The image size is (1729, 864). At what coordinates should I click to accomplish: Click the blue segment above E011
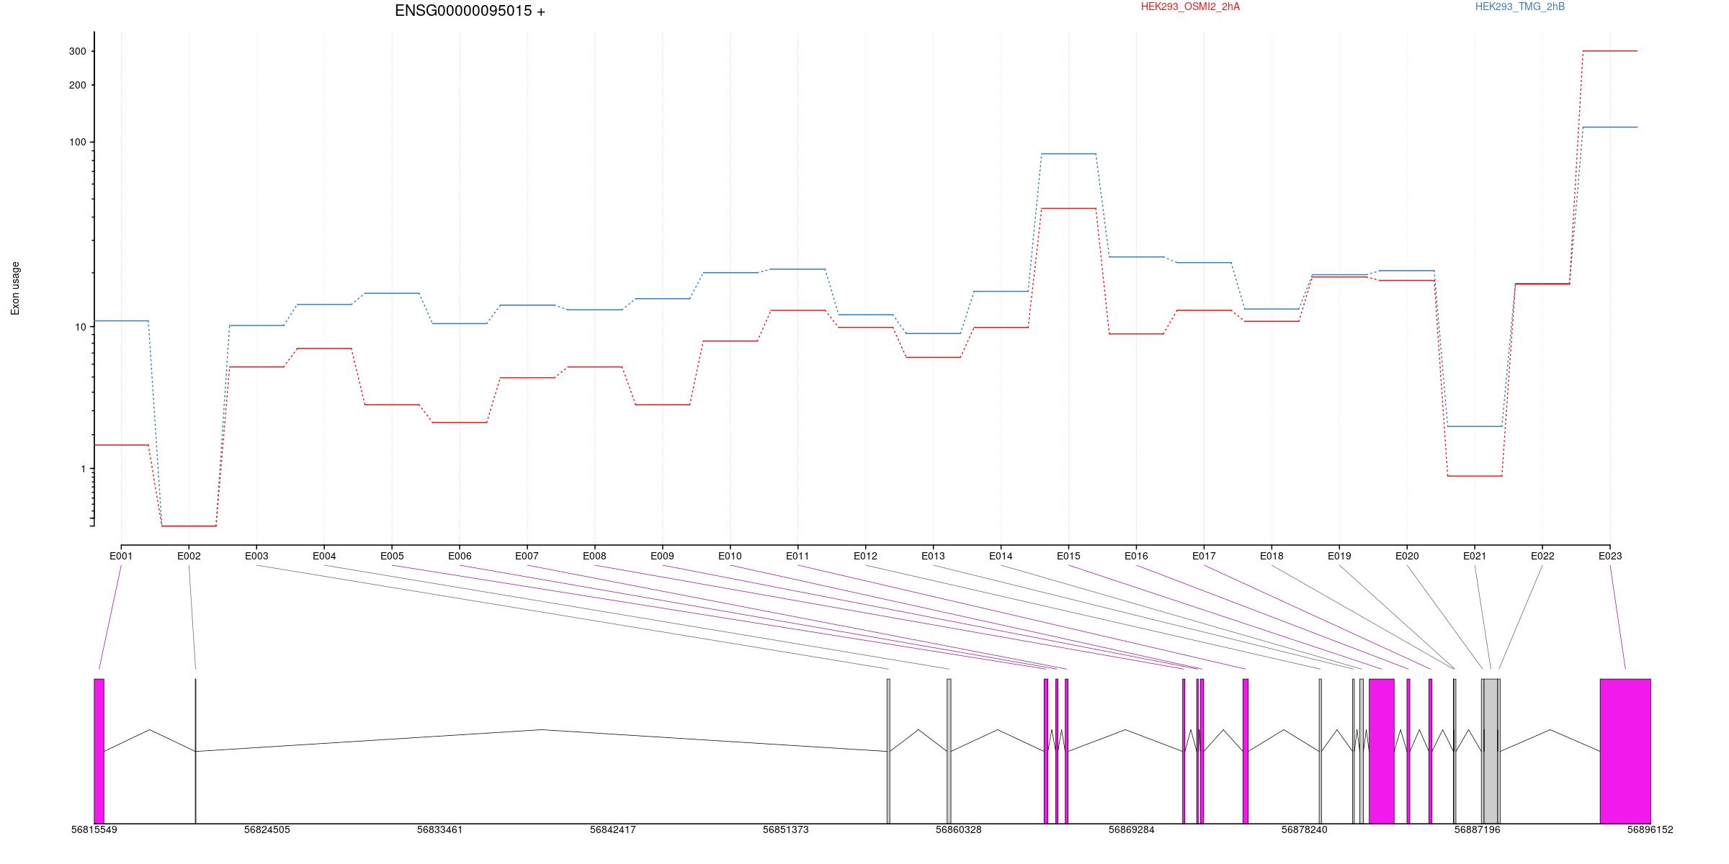pos(798,269)
